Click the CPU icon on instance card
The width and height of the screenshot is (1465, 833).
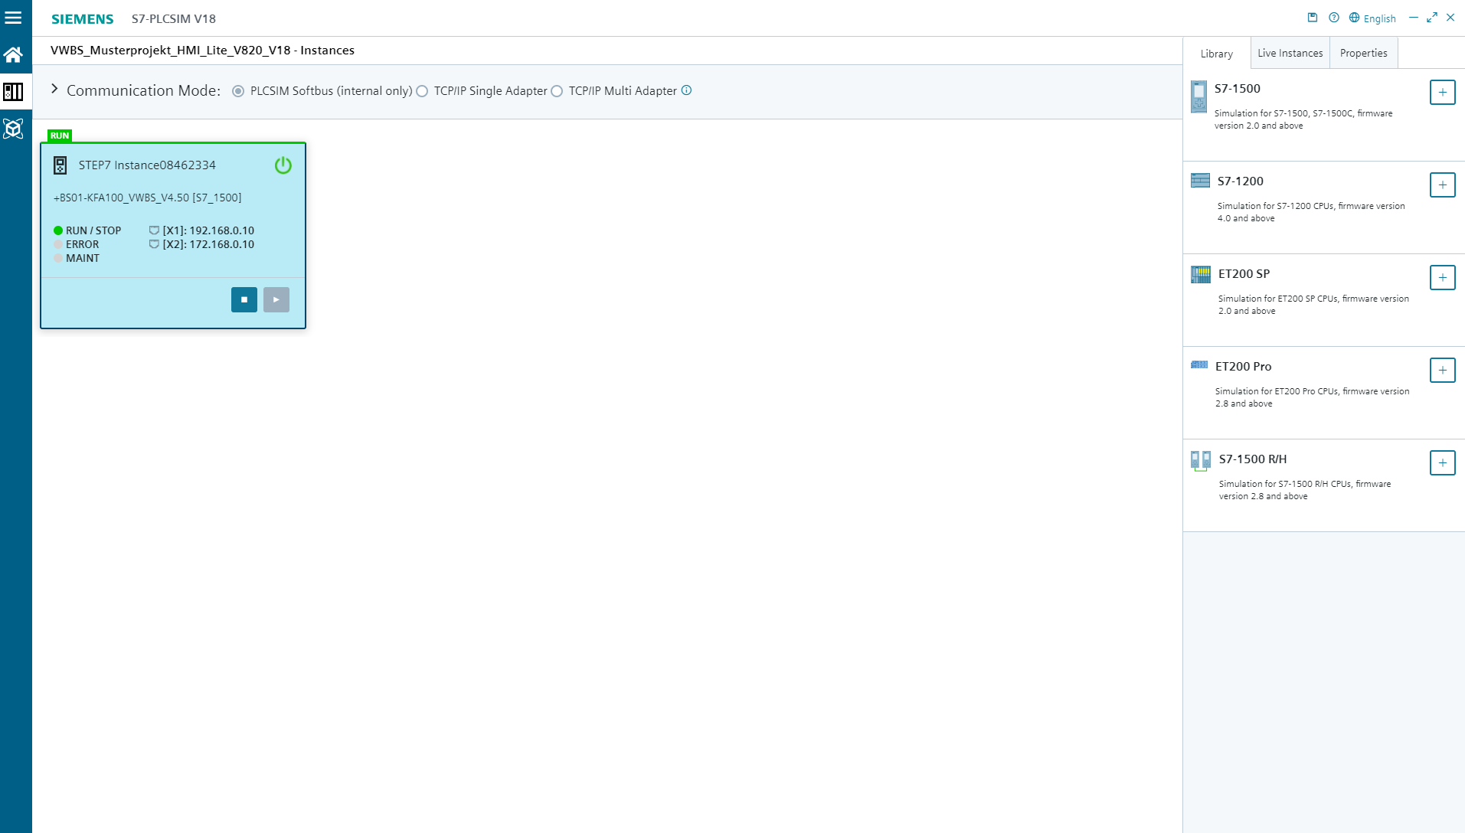[60, 165]
